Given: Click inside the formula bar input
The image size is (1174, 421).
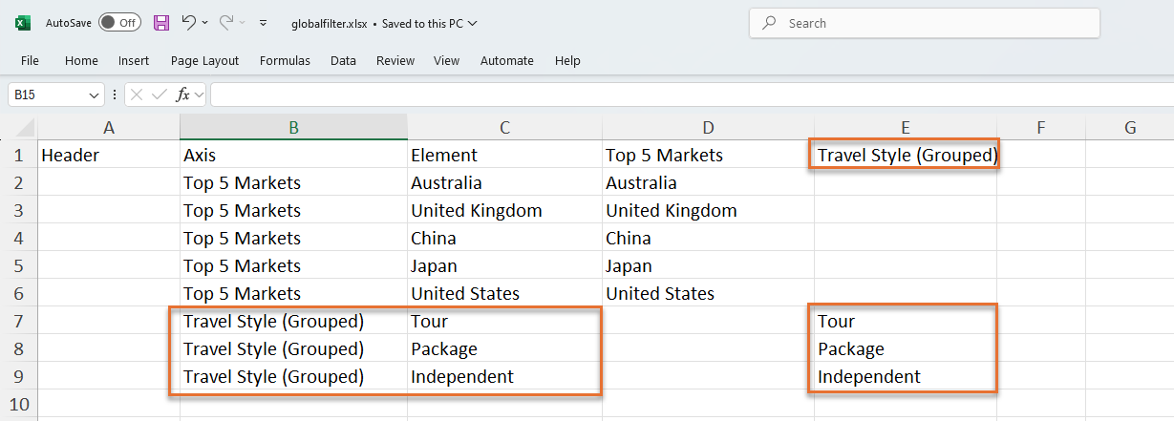Looking at the screenshot, I should (692, 95).
